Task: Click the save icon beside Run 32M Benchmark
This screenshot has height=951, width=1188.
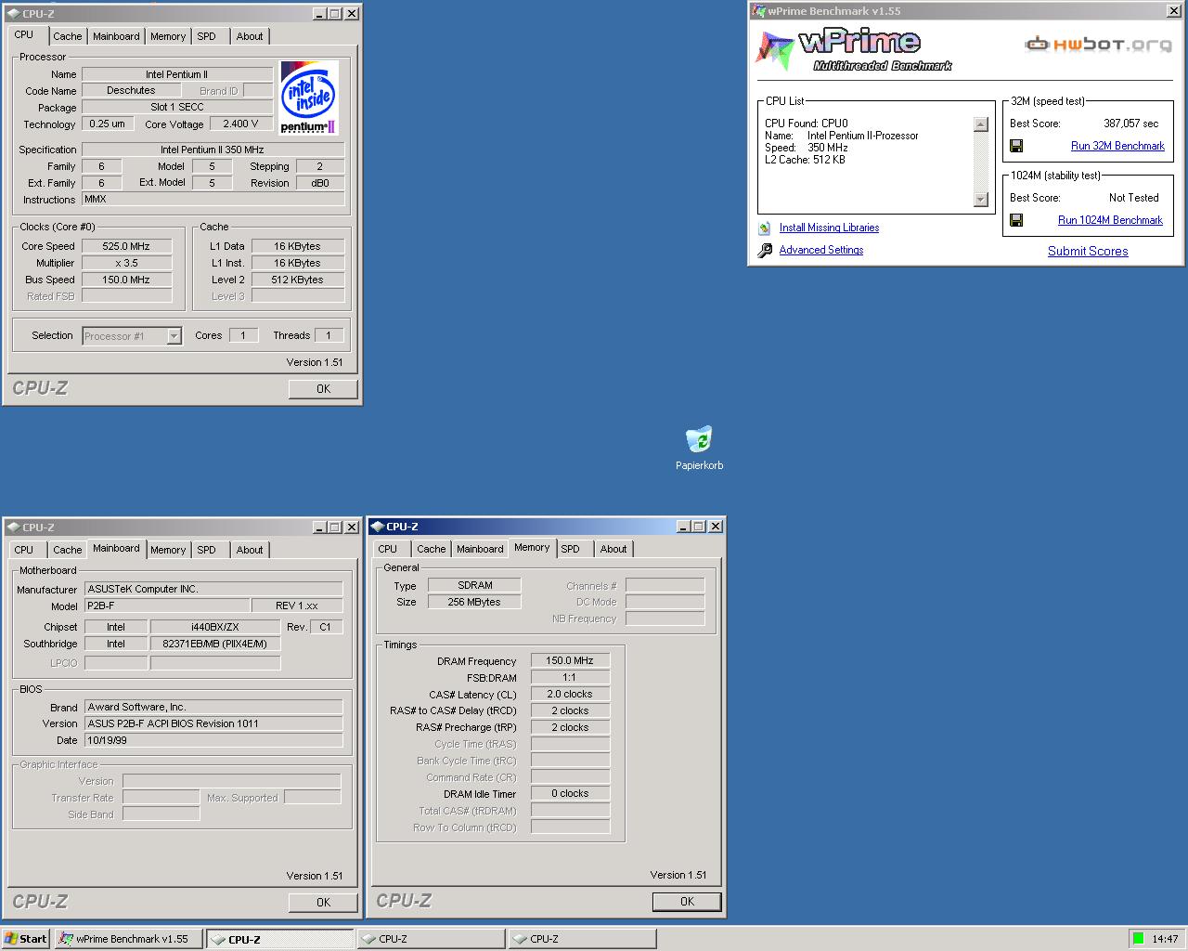Action: (x=1016, y=146)
